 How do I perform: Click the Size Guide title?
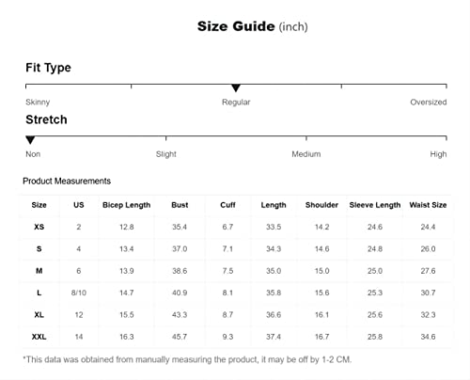coord(253,26)
